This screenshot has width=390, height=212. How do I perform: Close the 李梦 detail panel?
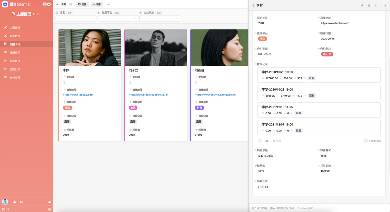point(385,6)
